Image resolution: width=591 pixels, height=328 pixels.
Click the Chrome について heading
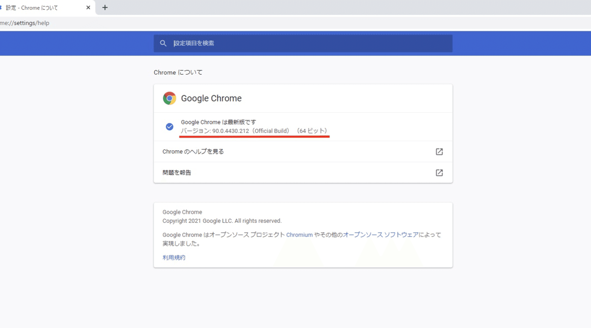click(x=178, y=72)
